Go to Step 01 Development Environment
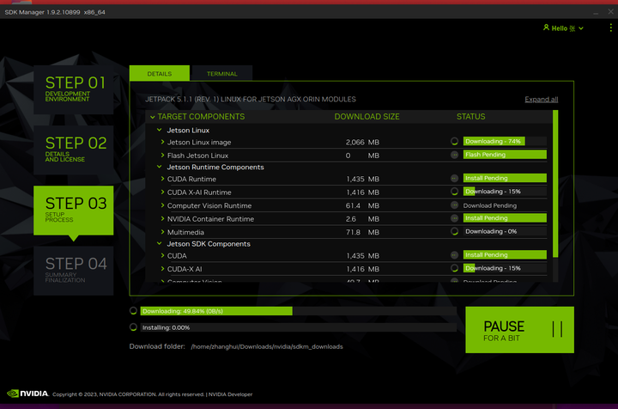This screenshot has width=618, height=409. tap(74, 89)
